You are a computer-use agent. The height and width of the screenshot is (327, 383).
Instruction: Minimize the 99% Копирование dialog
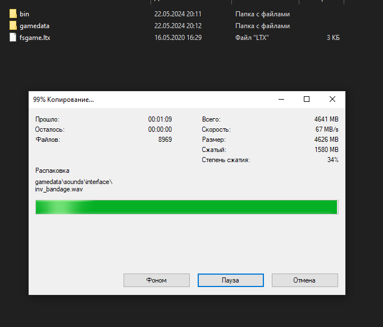click(x=281, y=100)
